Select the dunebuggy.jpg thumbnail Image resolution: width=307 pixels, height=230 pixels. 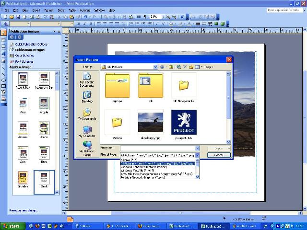pyautogui.click(x=150, y=122)
